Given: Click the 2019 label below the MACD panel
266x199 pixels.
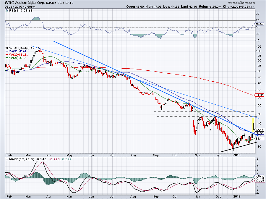Looking at the screenshot, I should pyautogui.click(x=237, y=196).
